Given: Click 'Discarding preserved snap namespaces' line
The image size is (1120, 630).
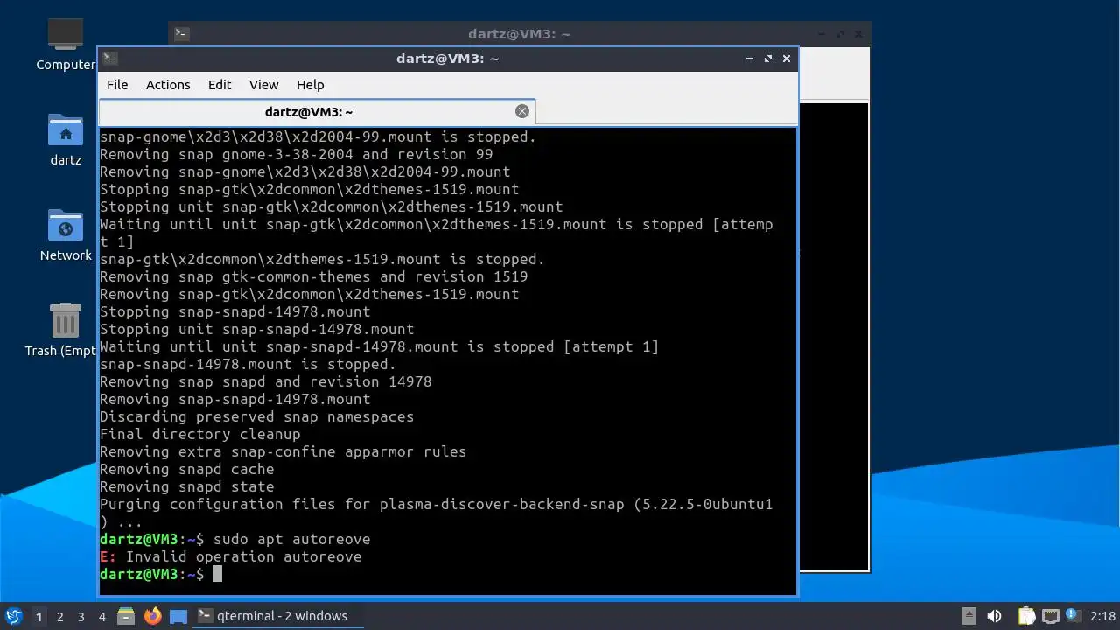Looking at the screenshot, I should click(256, 416).
